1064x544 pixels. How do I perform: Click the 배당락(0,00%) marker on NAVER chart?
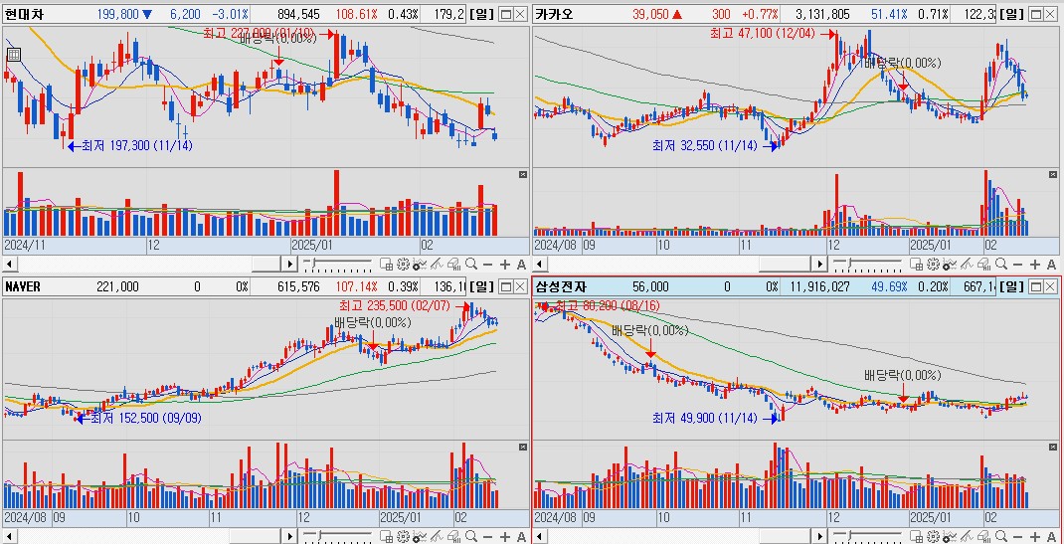pos(372,322)
